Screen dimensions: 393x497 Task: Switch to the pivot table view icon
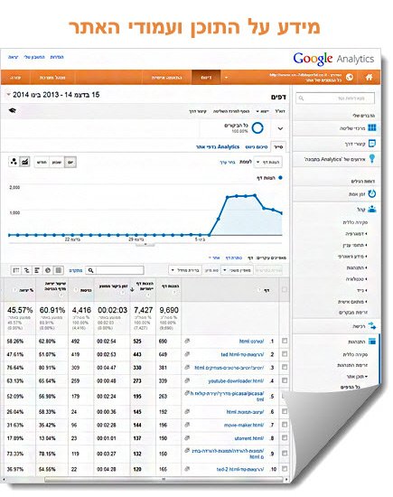click(x=16, y=270)
